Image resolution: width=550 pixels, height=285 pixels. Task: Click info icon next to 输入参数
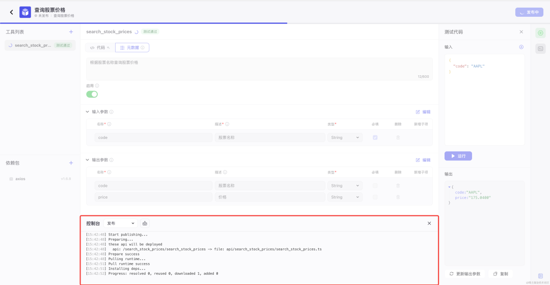tap(111, 112)
